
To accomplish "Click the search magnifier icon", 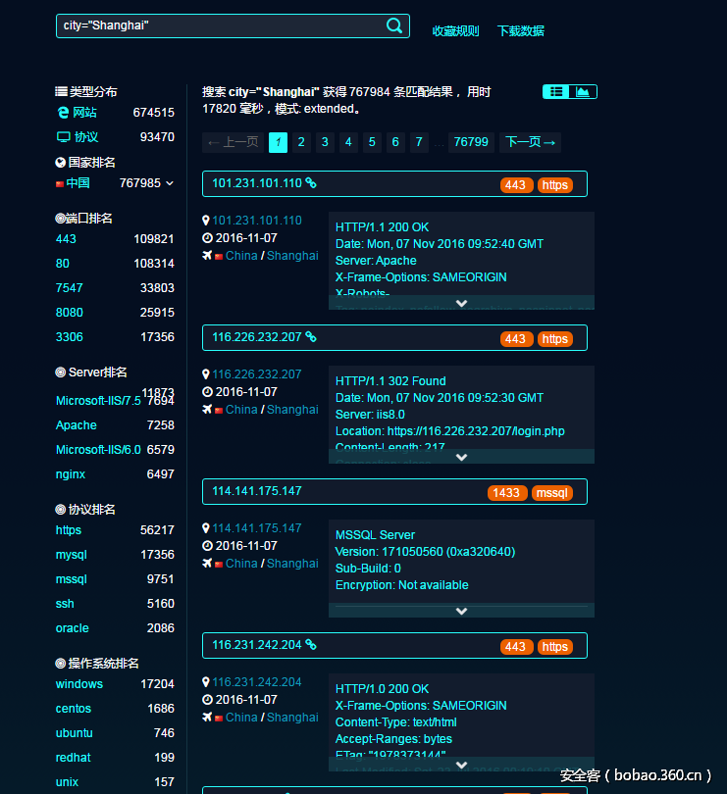I will pyautogui.click(x=394, y=25).
